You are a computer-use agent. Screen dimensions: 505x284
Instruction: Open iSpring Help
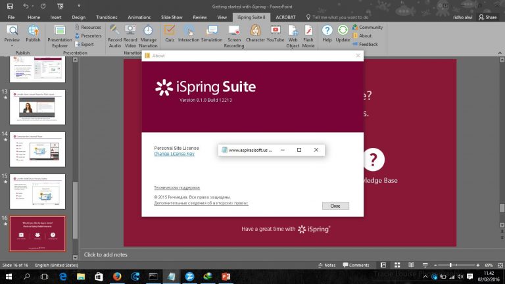click(327, 34)
